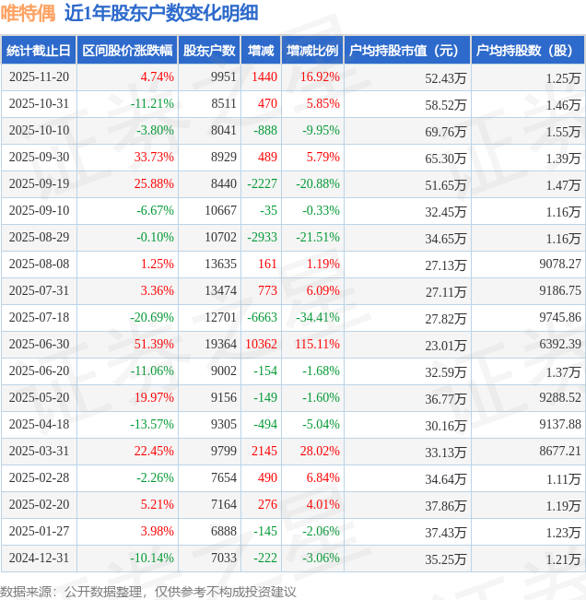Select the date cell 2024-12-31
This screenshot has height=600, width=586.
pos(39,558)
